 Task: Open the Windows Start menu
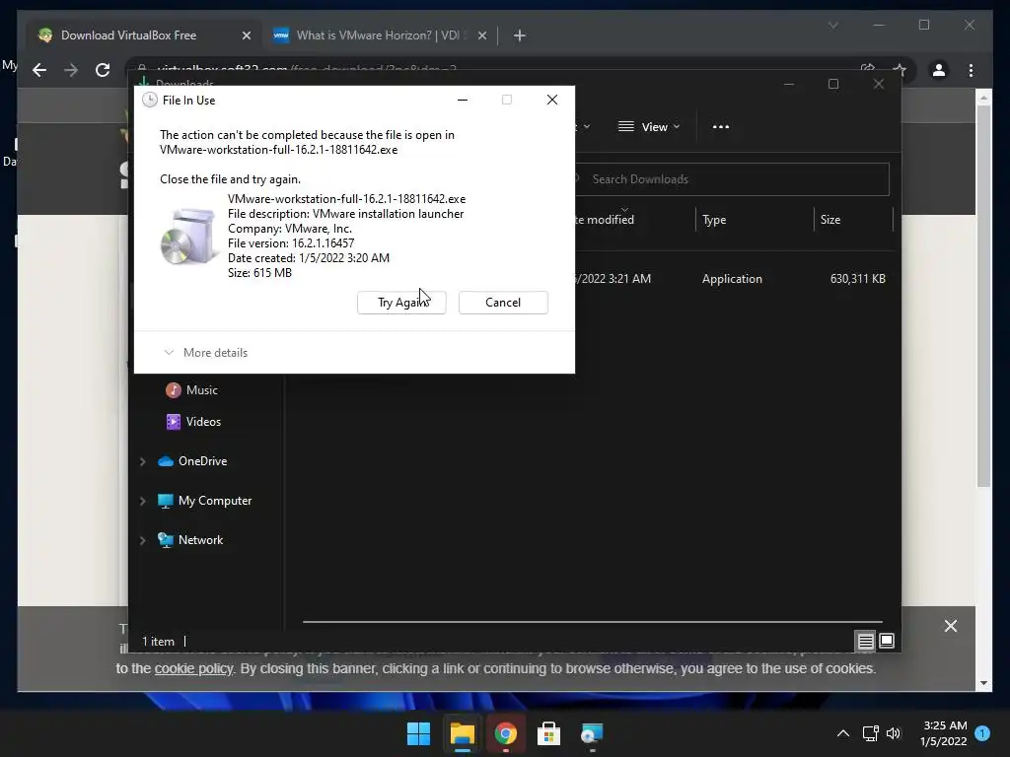[x=418, y=733]
